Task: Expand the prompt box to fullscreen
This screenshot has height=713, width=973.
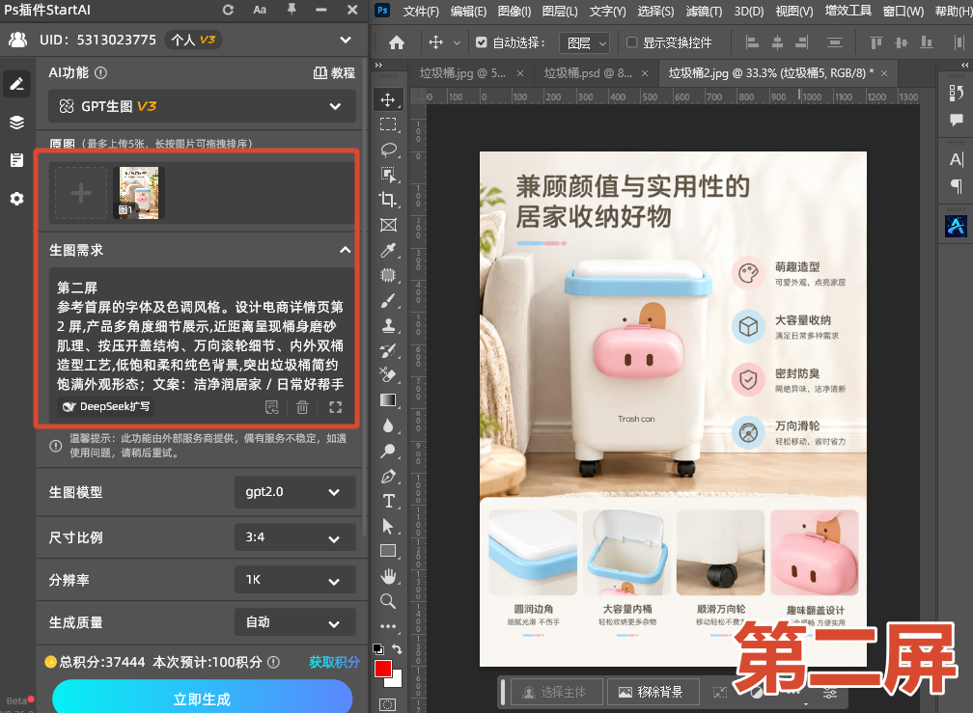Action: [336, 407]
